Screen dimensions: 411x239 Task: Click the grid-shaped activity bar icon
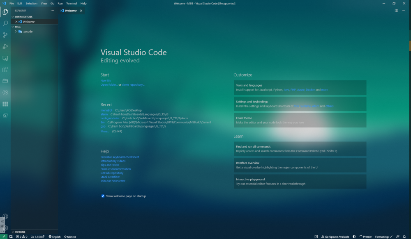click(x=5, y=104)
